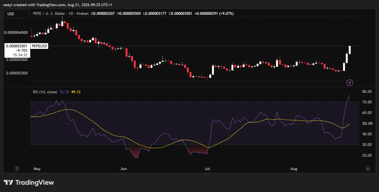Click the open value O0.000003207

pos(103,14)
